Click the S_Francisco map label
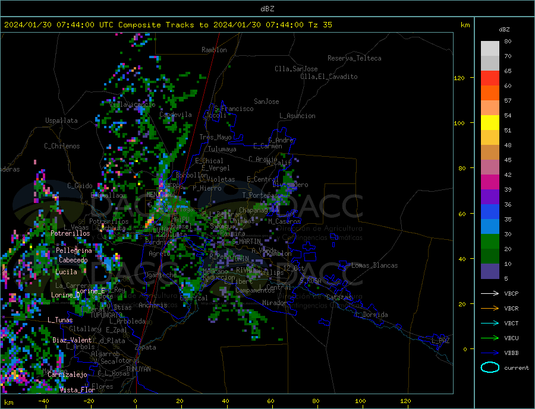This screenshot has width=535, height=409. 234,109
